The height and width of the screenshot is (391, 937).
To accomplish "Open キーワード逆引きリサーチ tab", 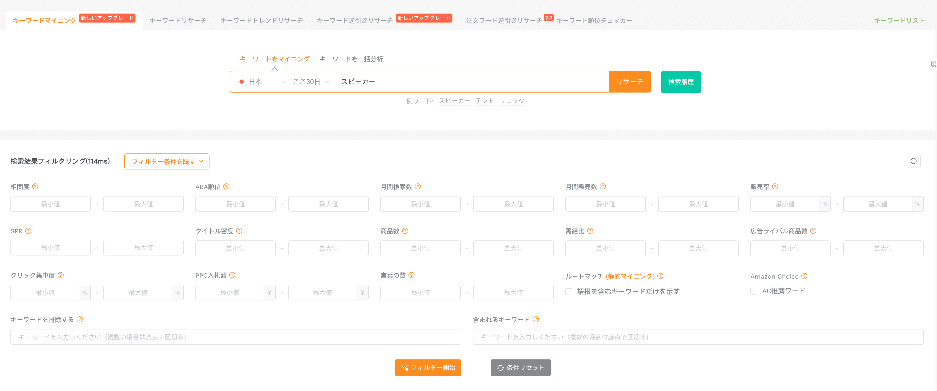I will 355,20.
